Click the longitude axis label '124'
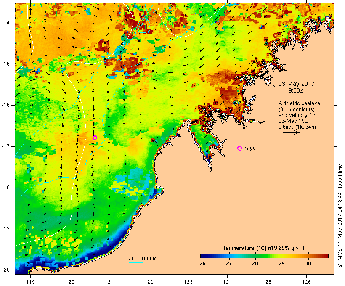The image size is (345, 286). [x=228, y=282]
